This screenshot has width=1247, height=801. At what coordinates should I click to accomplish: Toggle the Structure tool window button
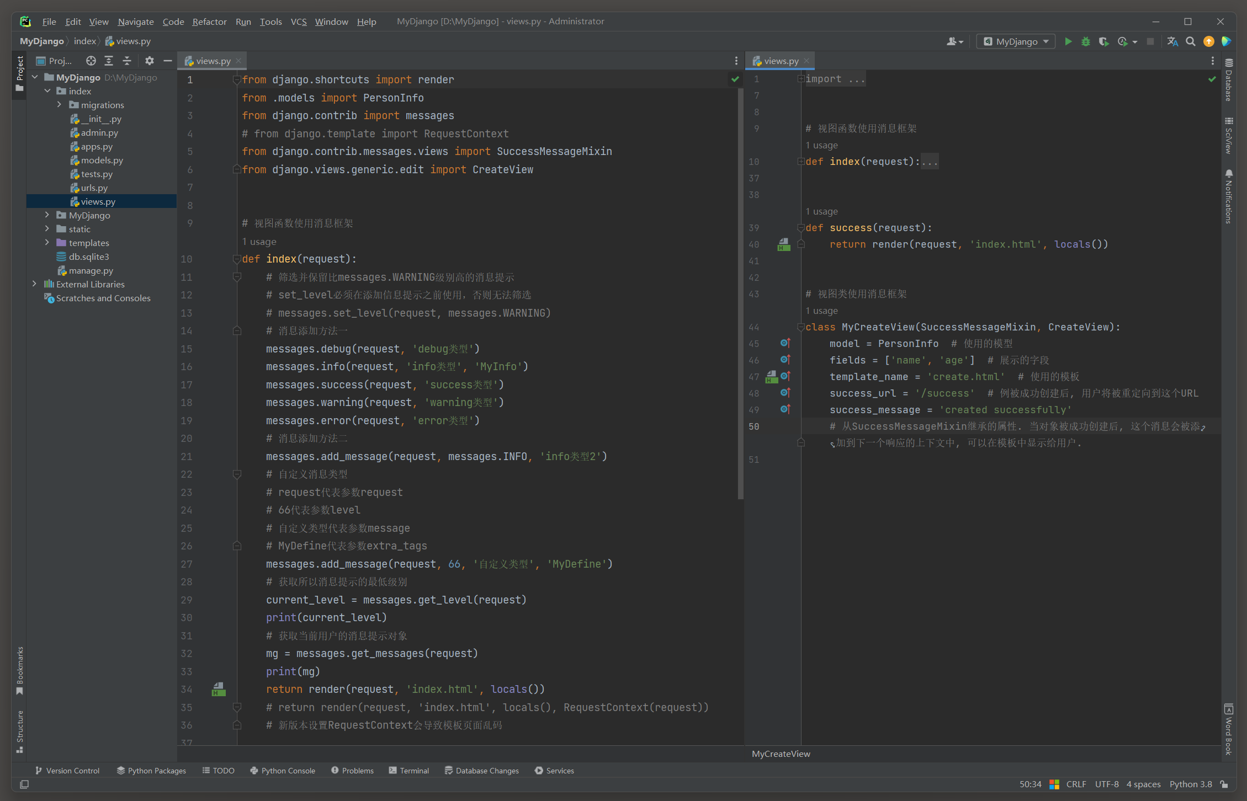point(20,731)
